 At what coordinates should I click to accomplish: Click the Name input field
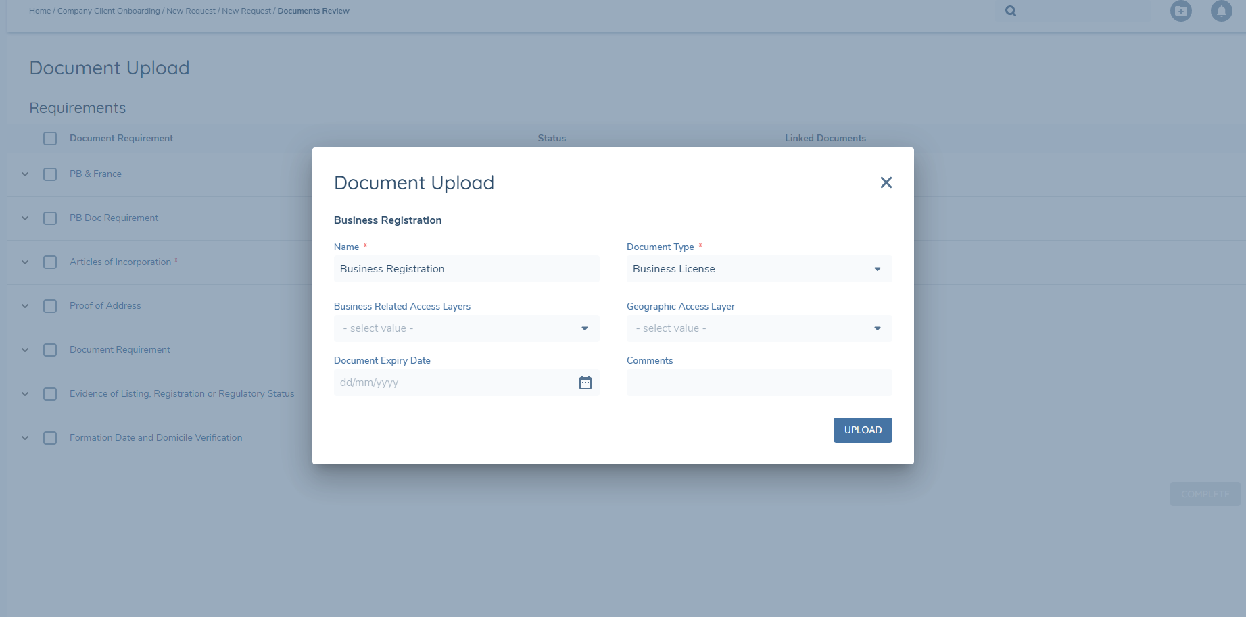[466, 269]
